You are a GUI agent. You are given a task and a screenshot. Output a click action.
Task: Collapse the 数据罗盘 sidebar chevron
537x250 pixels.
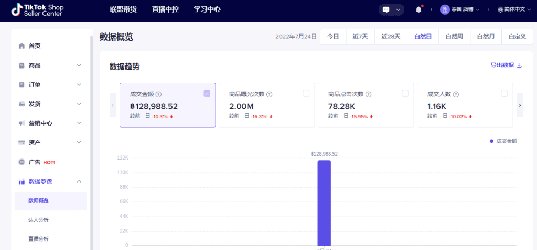(x=79, y=181)
